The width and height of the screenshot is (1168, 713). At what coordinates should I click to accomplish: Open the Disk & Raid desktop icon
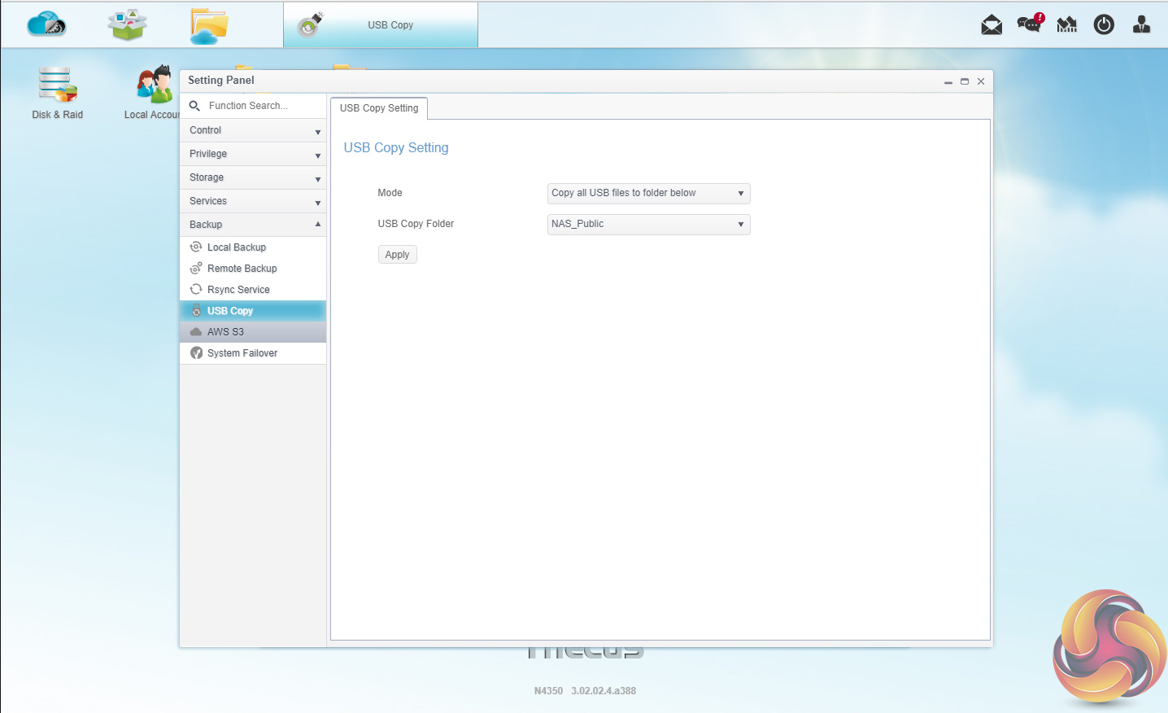tap(57, 93)
